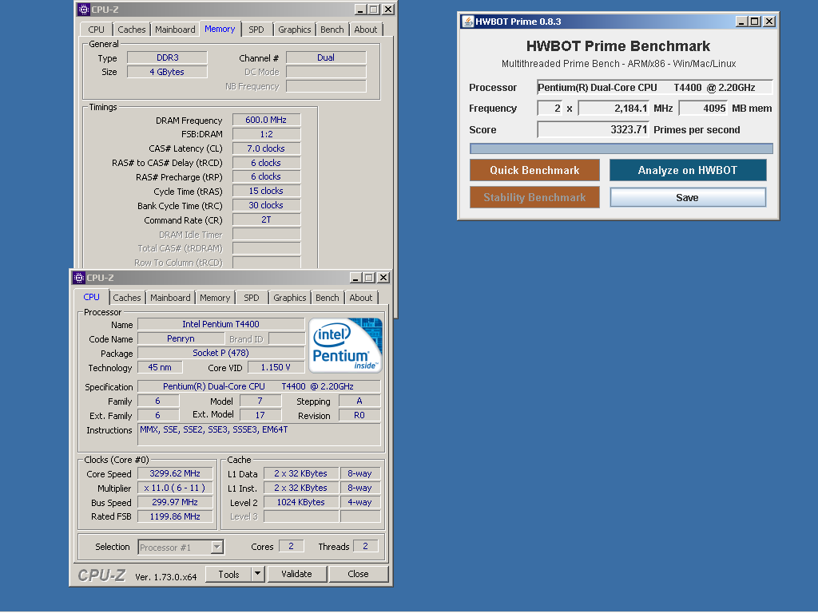The width and height of the screenshot is (818, 613).
Task: Open the SPD tab in the back CPU-Z window
Action: [x=256, y=30]
